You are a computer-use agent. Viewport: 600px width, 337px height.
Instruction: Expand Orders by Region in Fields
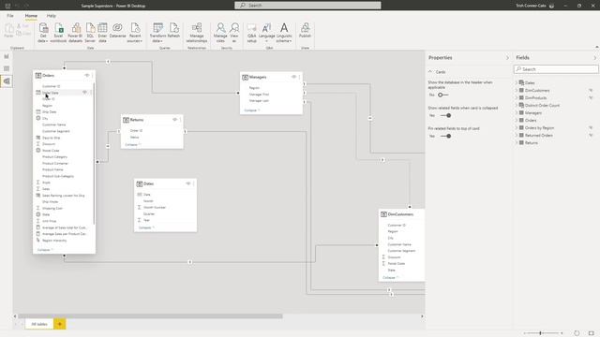pos(517,128)
